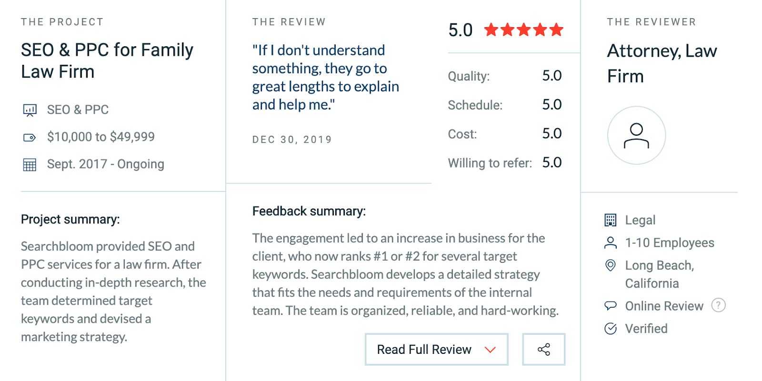The height and width of the screenshot is (381, 762).
Task: Click the Willing to refer score row
Action: (x=505, y=163)
